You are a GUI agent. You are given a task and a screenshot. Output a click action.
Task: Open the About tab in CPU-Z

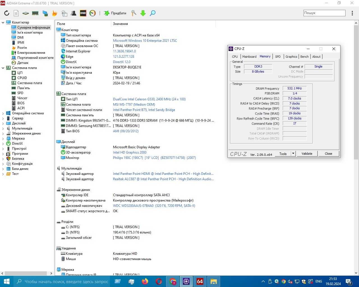(316, 57)
